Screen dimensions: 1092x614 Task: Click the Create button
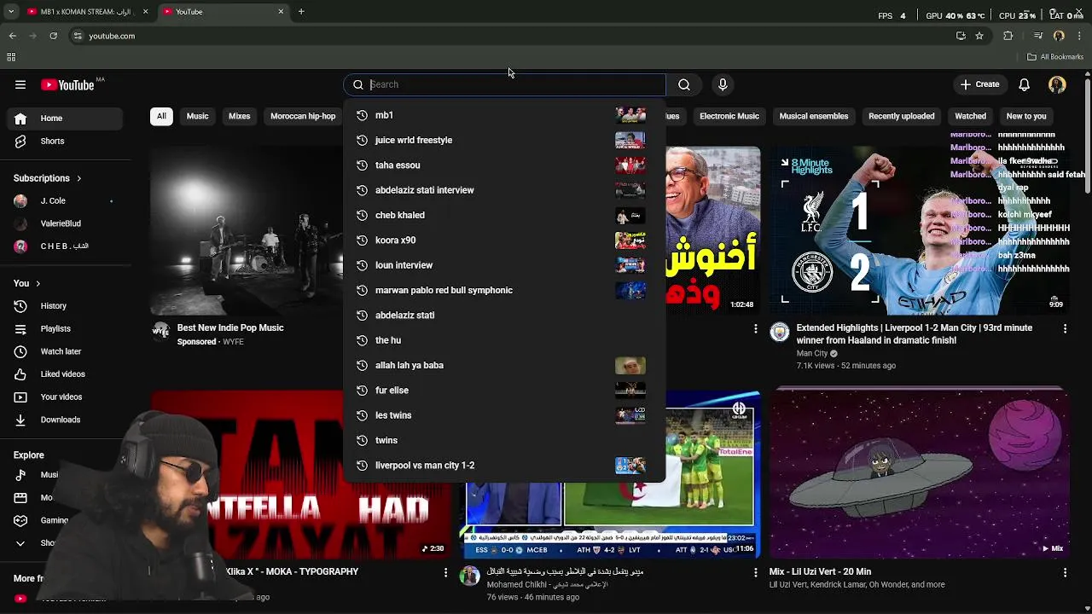click(x=979, y=84)
